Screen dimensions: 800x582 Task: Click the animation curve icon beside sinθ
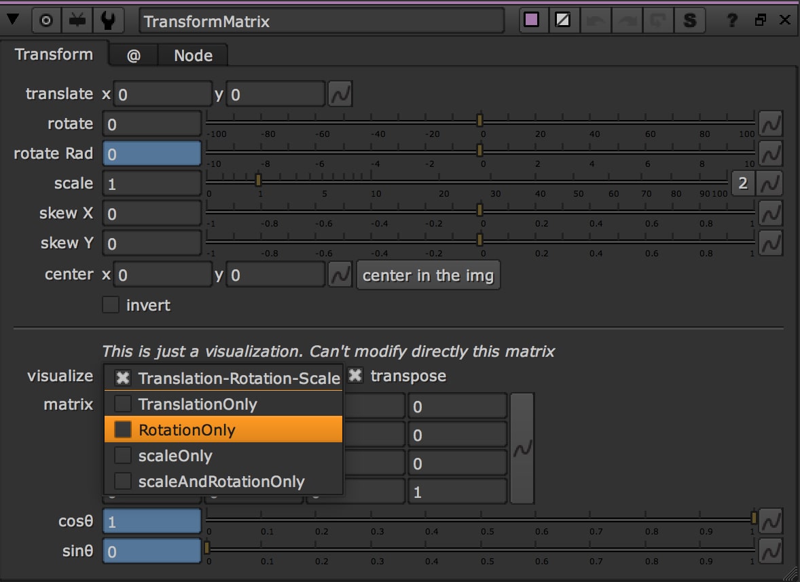tap(771, 551)
